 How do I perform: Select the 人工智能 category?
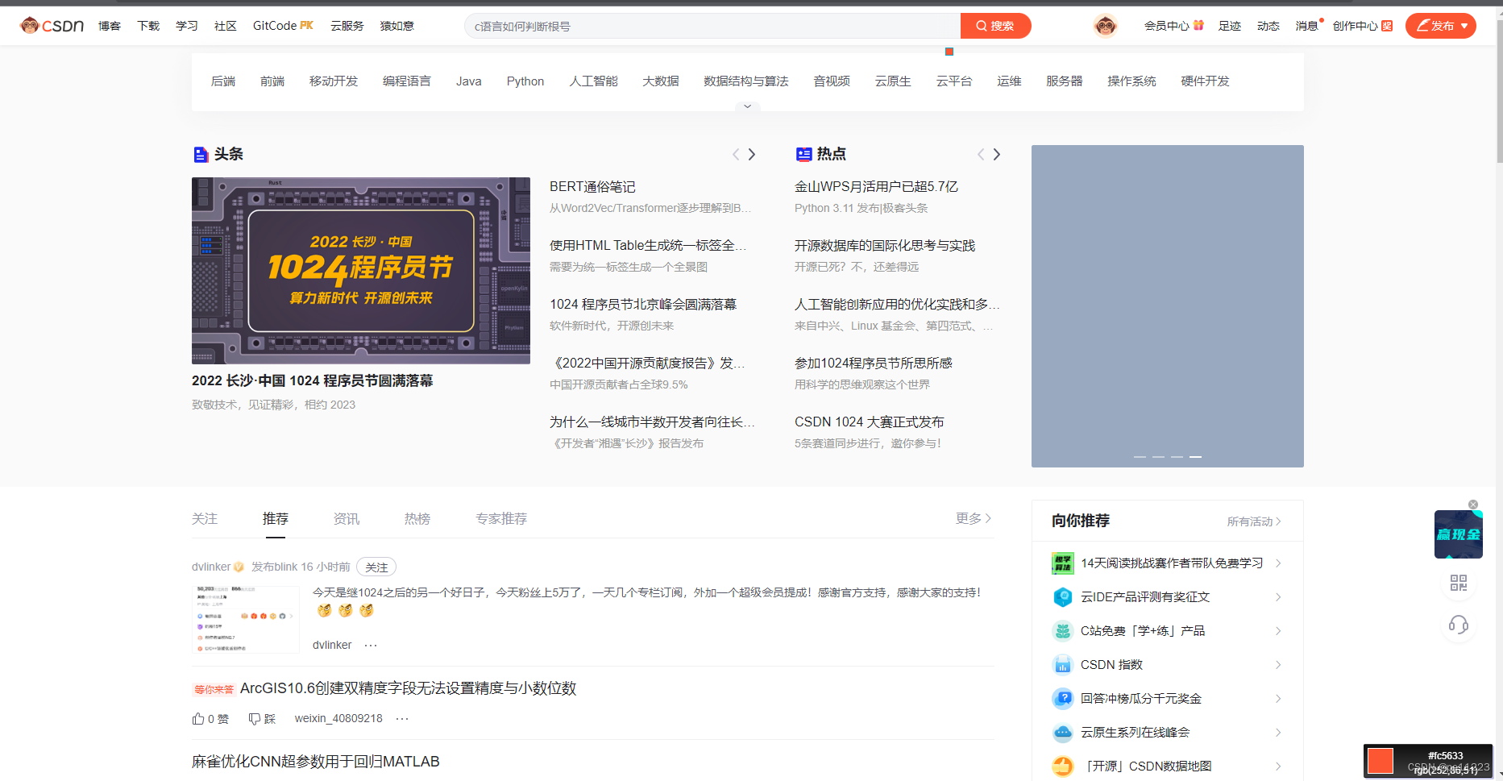[x=594, y=81]
